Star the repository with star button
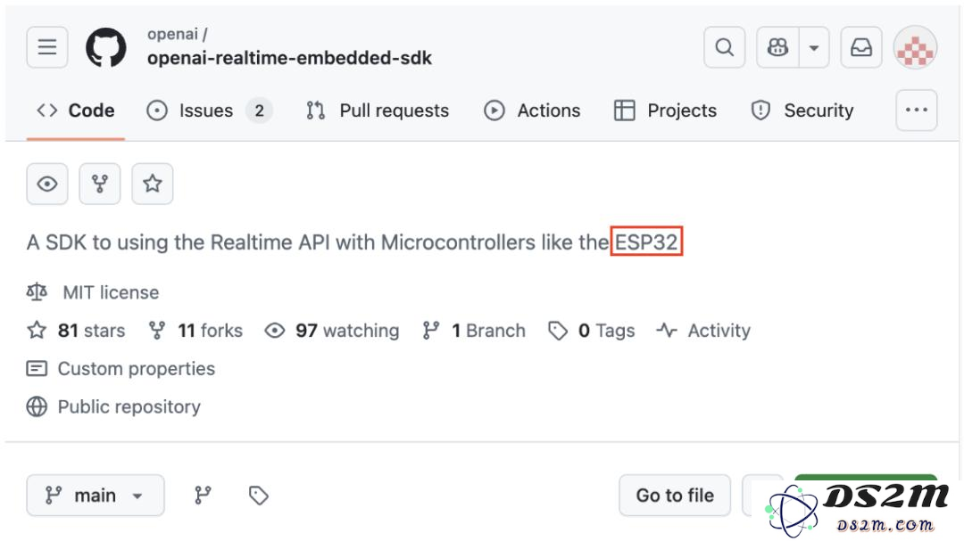The width and height of the screenshot is (964, 541). point(153,184)
